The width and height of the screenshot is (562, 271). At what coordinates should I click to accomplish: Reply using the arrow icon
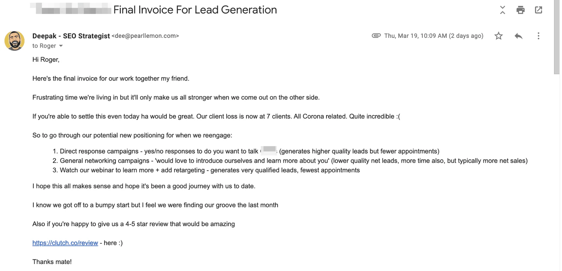[518, 36]
